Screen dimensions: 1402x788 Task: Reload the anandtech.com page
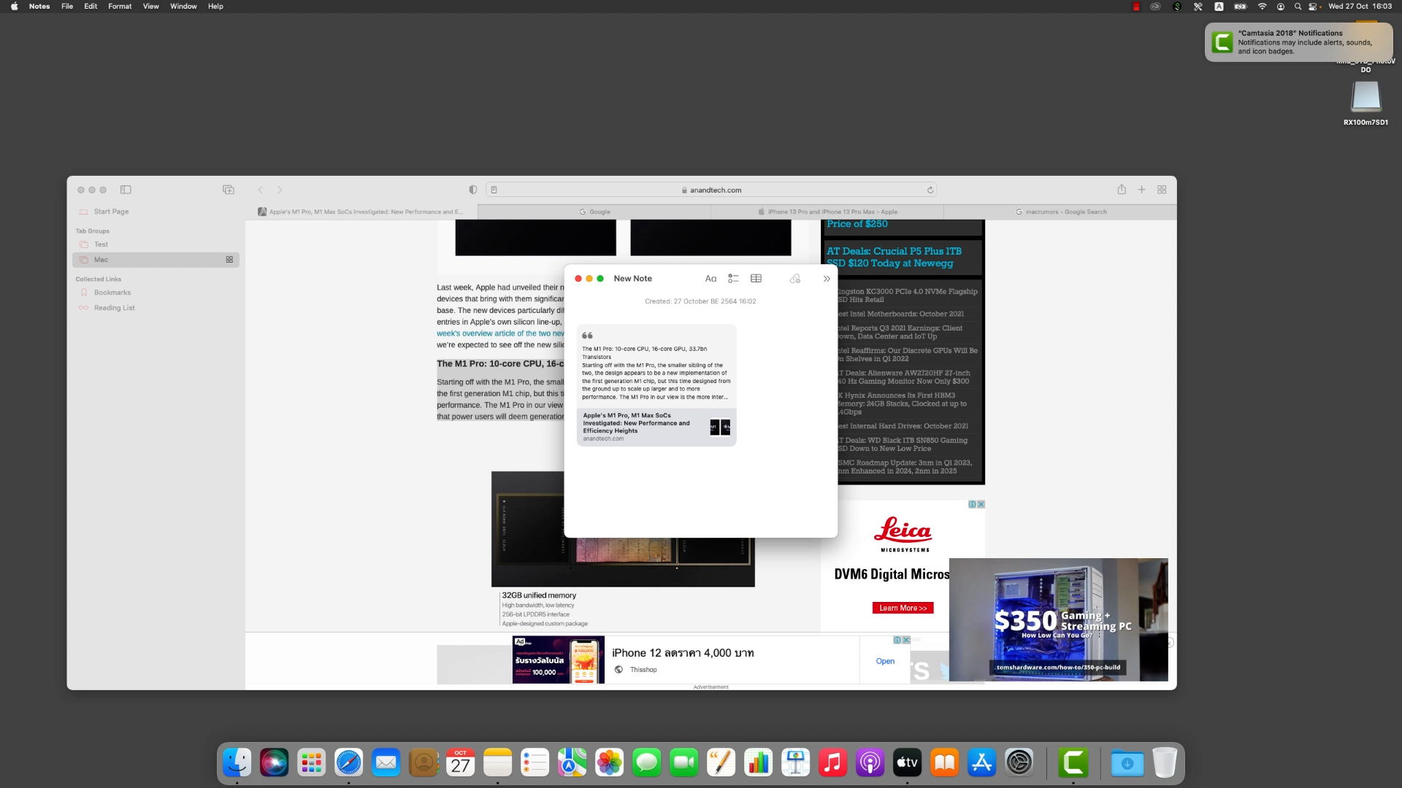pyautogui.click(x=930, y=190)
